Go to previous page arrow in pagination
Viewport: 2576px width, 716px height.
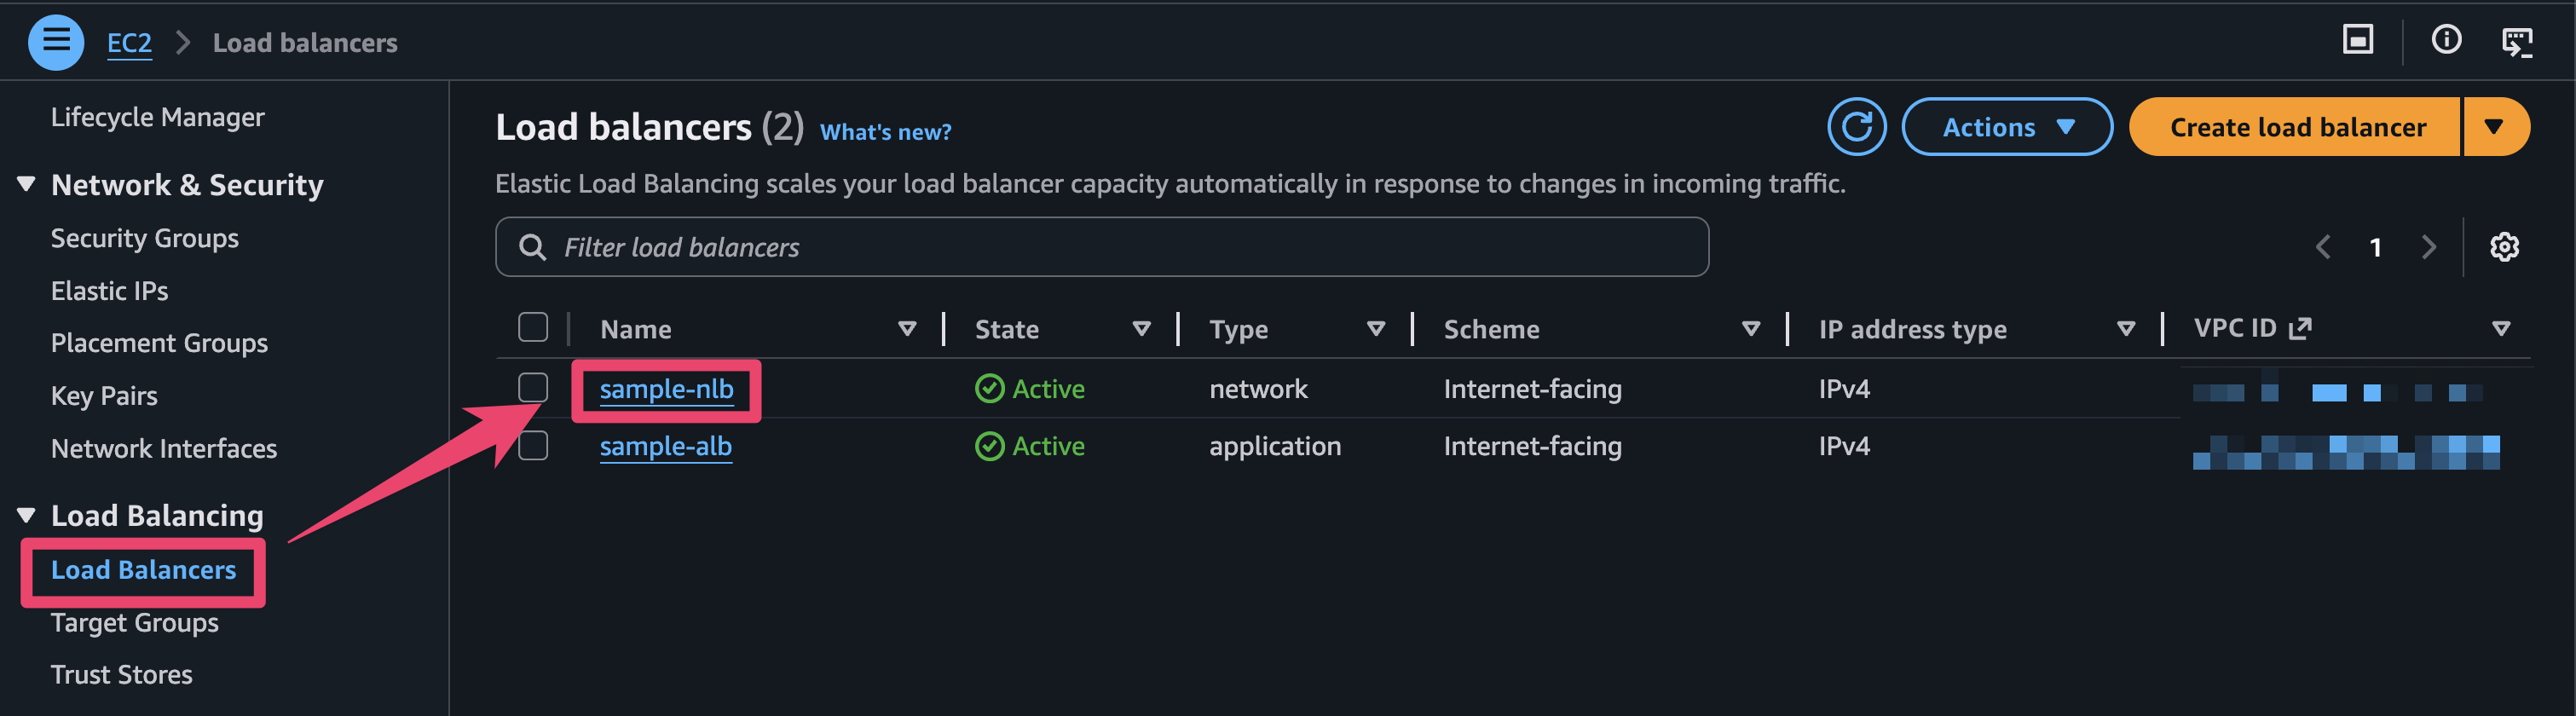[x=2323, y=247]
